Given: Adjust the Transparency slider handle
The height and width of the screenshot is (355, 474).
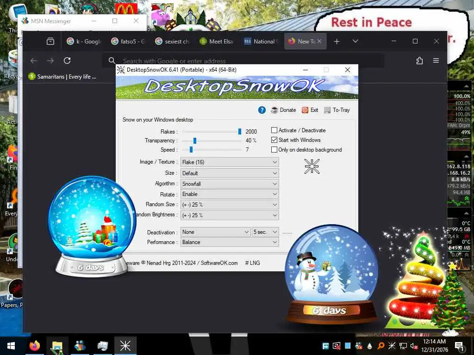Looking at the screenshot, I should pos(195,141).
